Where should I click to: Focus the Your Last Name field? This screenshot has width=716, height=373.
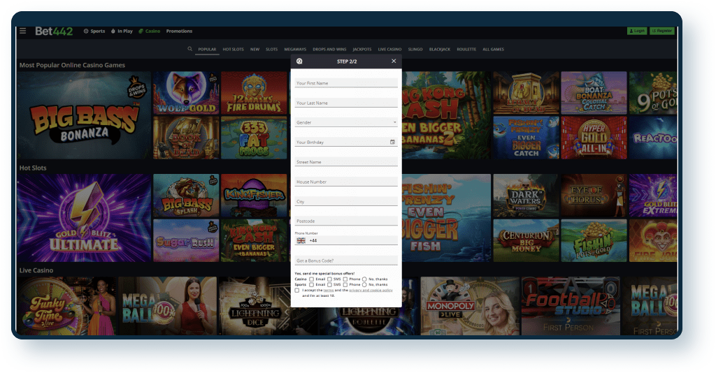(x=346, y=103)
